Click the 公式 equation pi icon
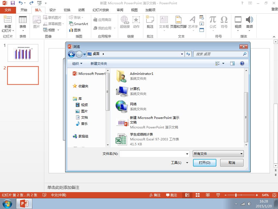The width and height of the screenshot is (278, 209). (x=213, y=20)
